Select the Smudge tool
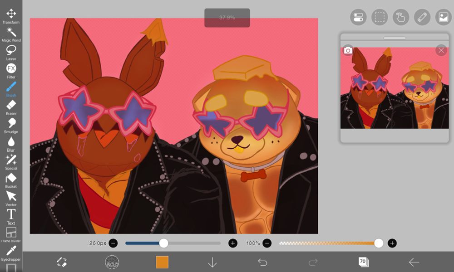The width and height of the screenshot is (454, 272). pyautogui.click(x=11, y=126)
